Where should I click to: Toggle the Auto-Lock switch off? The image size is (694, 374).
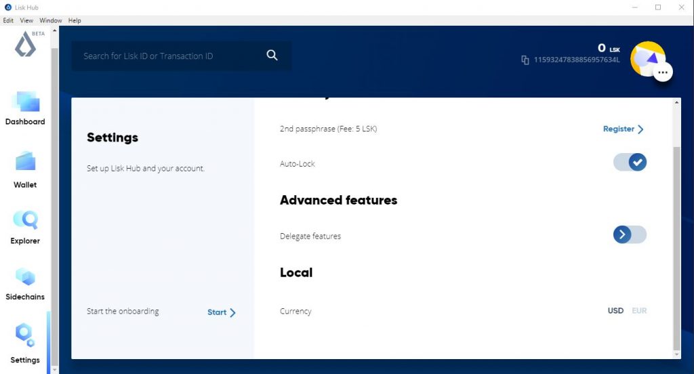pos(630,162)
